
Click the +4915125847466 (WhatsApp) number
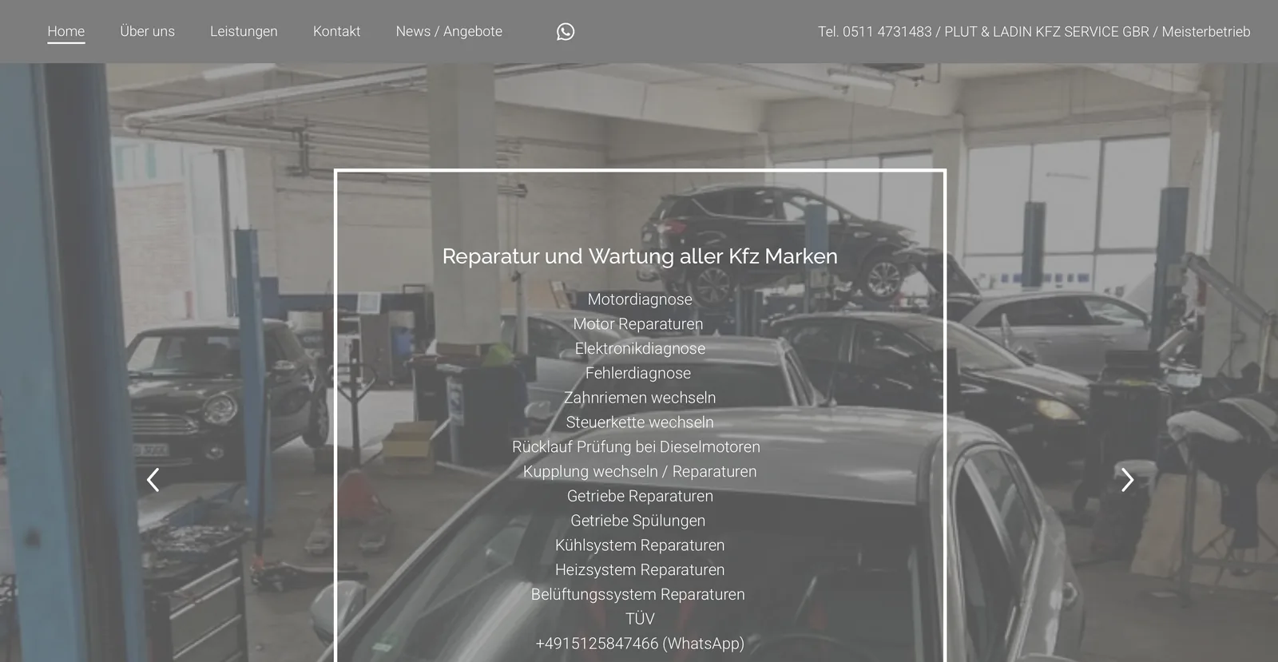pos(640,644)
